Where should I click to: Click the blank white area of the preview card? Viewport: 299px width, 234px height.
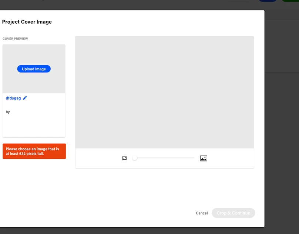[34, 126]
